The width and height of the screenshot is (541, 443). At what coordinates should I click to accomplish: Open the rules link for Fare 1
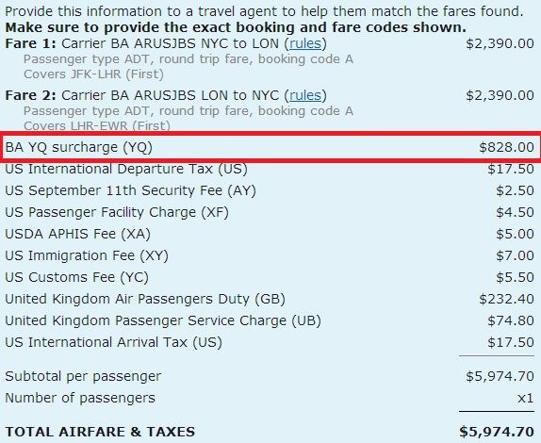coord(305,43)
